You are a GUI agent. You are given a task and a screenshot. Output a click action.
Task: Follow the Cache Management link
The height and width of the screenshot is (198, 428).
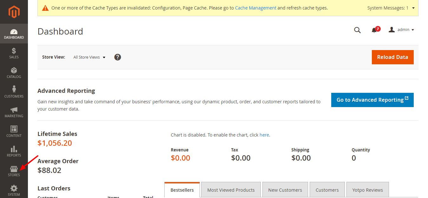click(x=255, y=8)
